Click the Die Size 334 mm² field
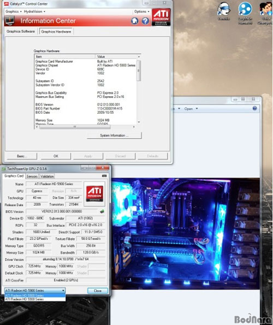 tap(74, 198)
